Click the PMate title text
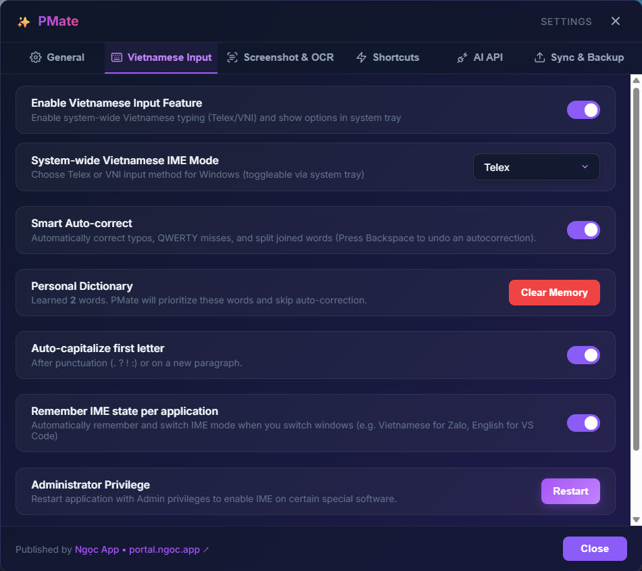Screen dimensions: 642x571 [x=58, y=21]
